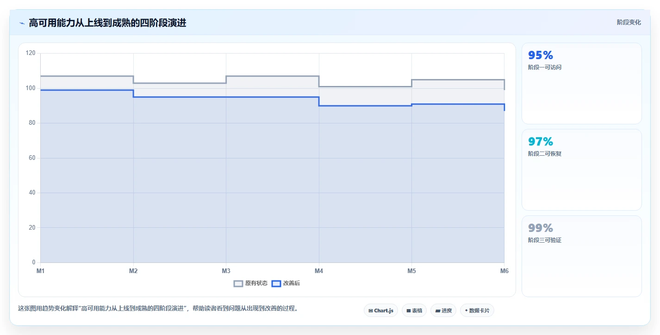The width and height of the screenshot is (660, 335).
Task: Click the 40 y-axis value
Action: coord(32,193)
